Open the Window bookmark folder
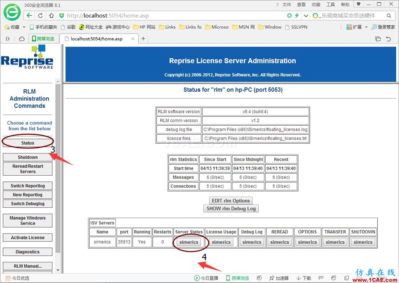This screenshot has width=399, height=283. (270, 27)
